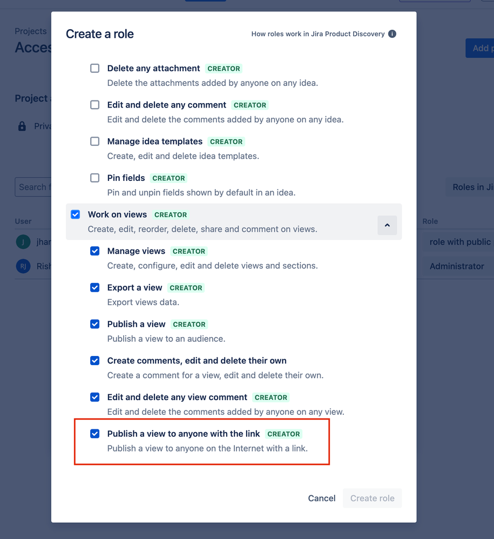Open the Administrator role dropdown in background
The image size is (494, 539).
pyautogui.click(x=458, y=266)
